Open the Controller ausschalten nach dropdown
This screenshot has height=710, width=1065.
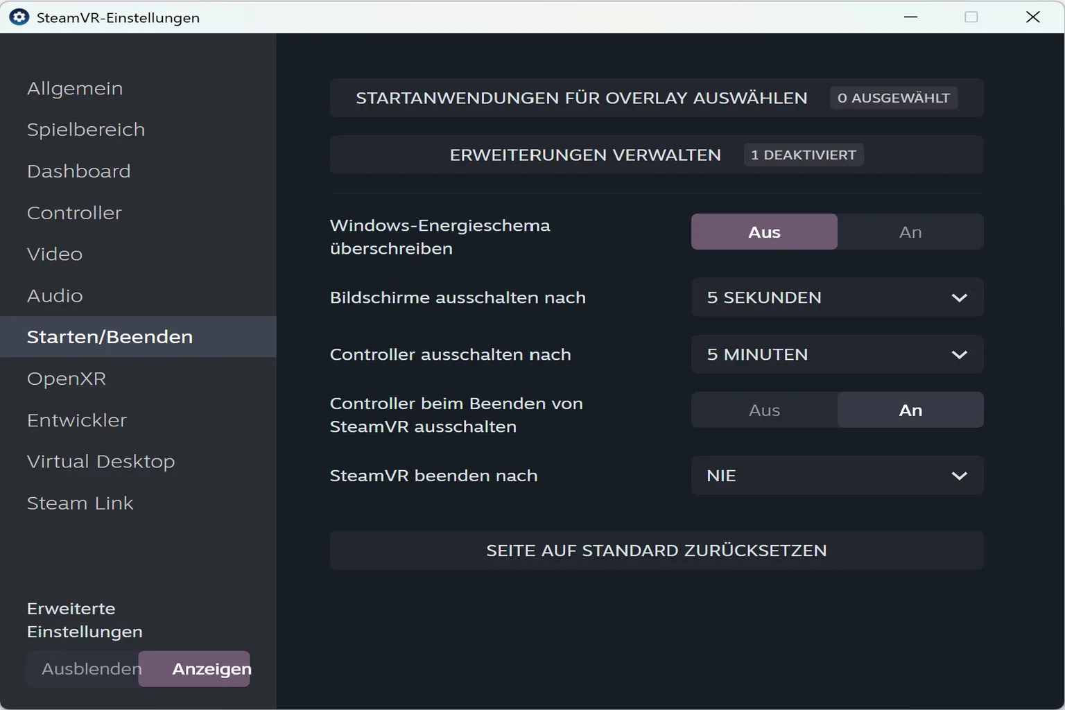(838, 354)
